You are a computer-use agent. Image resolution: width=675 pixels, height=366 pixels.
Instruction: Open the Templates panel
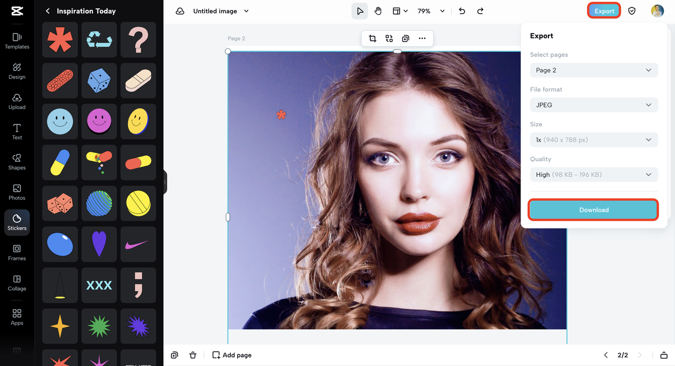coord(17,41)
